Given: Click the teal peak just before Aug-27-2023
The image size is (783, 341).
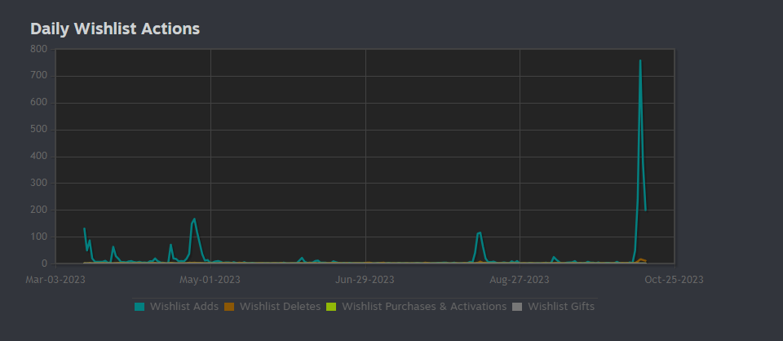Looking at the screenshot, I should click(x=480, y=232).
